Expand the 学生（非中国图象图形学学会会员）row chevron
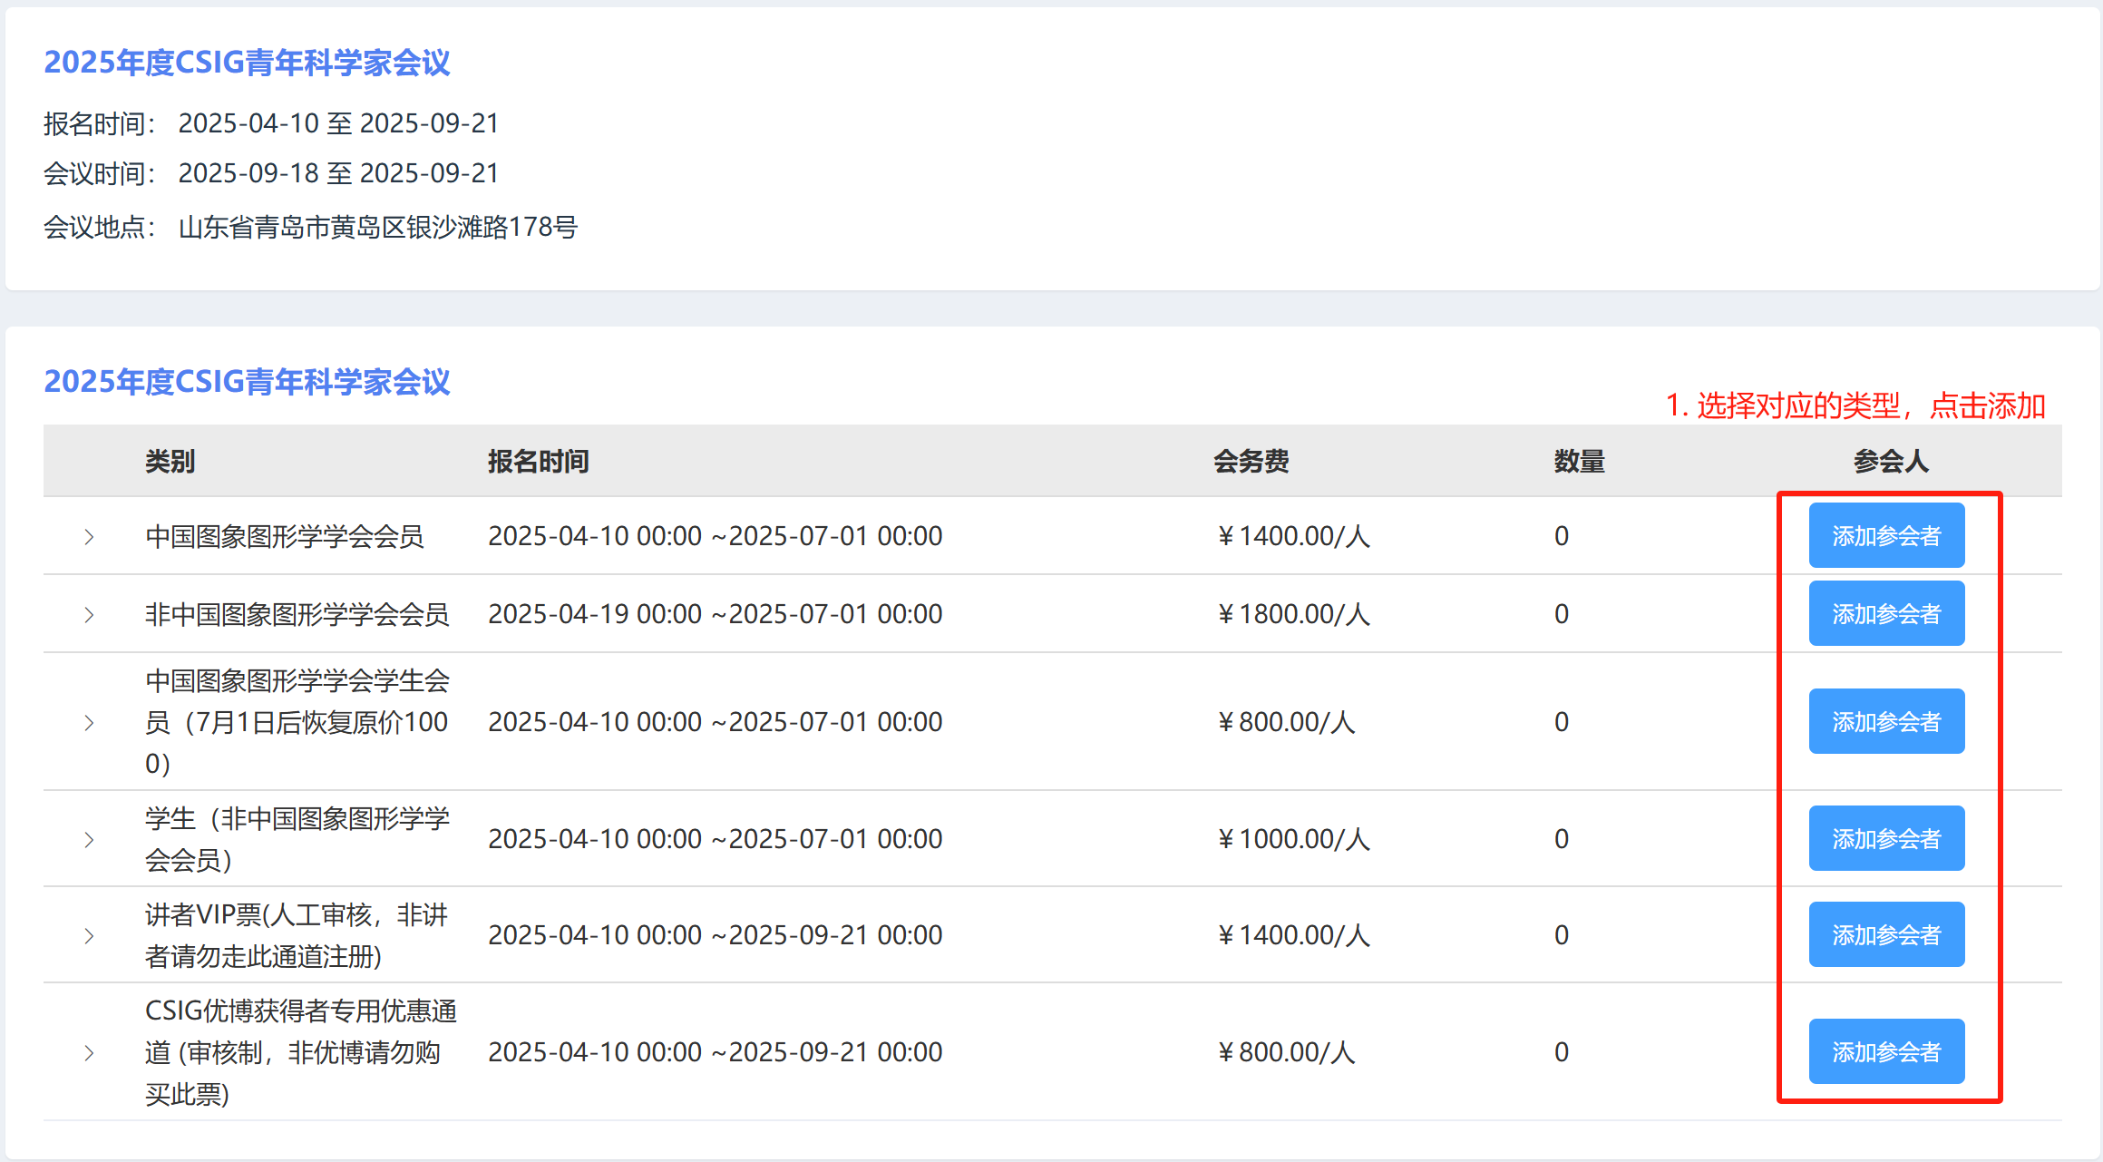Image resolution: width=2103 pixels, height=1162 pixels. click(89, 840)
